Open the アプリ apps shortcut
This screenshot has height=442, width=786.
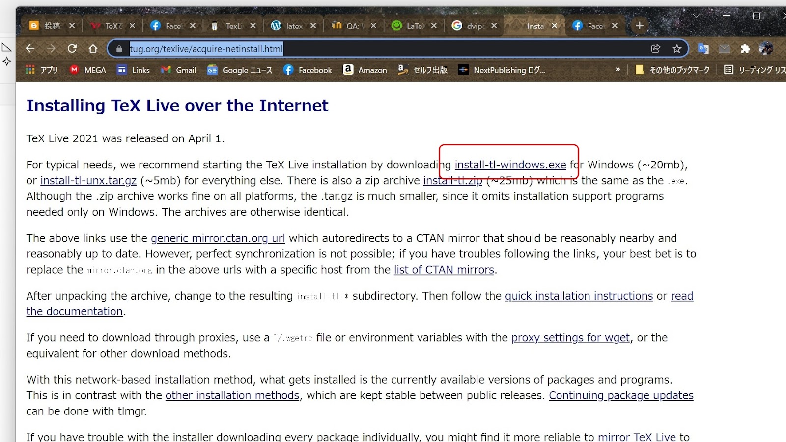pyautogui.click(x=42, y=70)
